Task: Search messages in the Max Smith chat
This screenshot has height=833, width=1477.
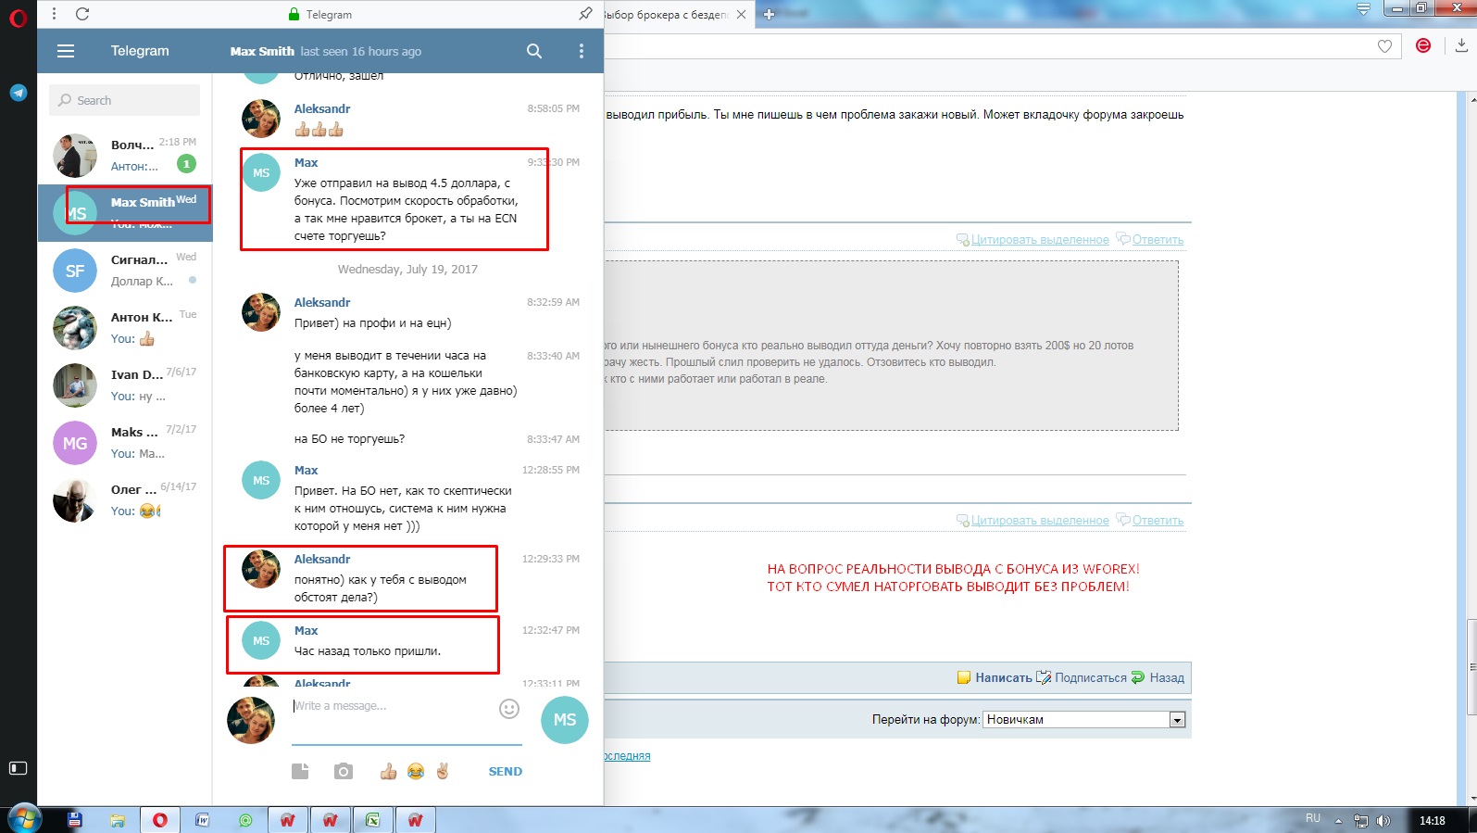Action: [x=534, y=51]
